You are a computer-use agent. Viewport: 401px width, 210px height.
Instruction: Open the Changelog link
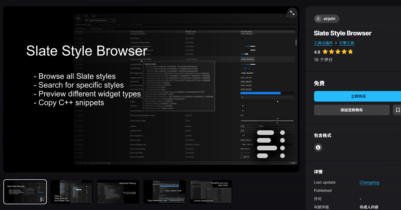tap(369, 182)
